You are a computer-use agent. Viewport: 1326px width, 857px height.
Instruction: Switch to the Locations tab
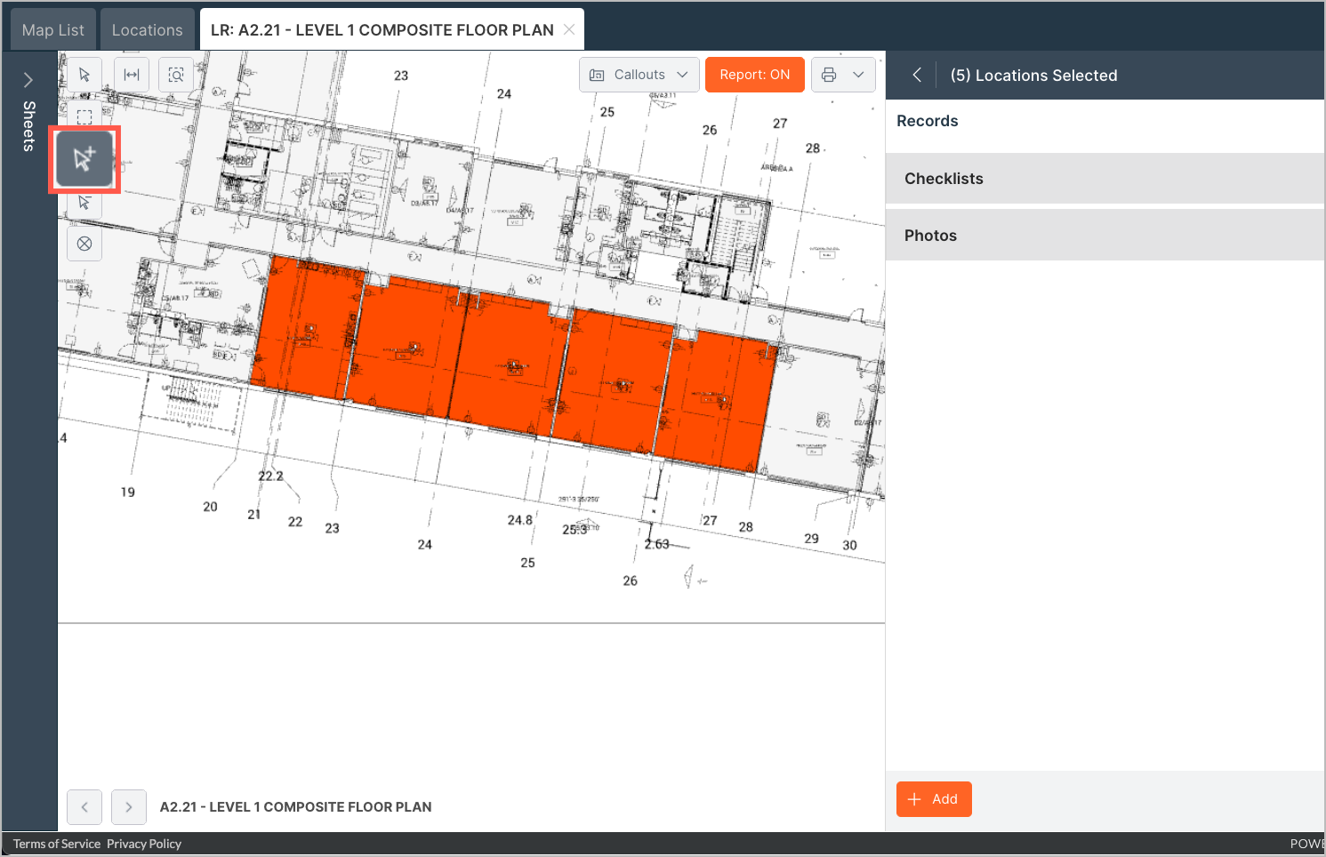[147, 28]
